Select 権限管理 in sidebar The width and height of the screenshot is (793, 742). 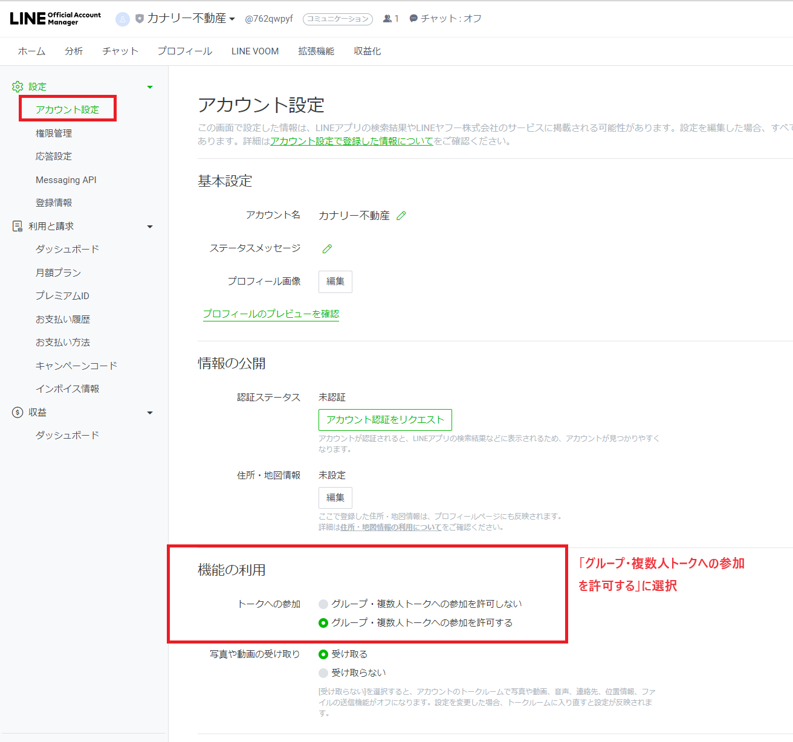[x=54, y=134]
